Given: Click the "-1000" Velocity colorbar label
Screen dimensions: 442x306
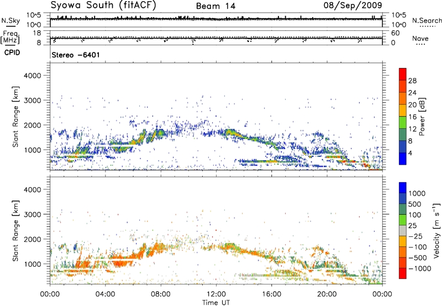Looking at the screenshot, I should [x=419, y=268].
